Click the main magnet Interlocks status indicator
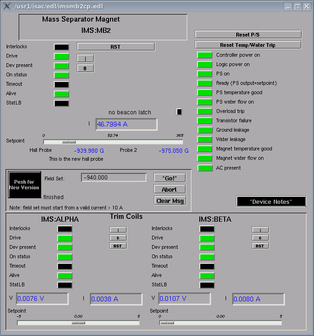This screenshot has height=336, width=314. pos(61,47)
